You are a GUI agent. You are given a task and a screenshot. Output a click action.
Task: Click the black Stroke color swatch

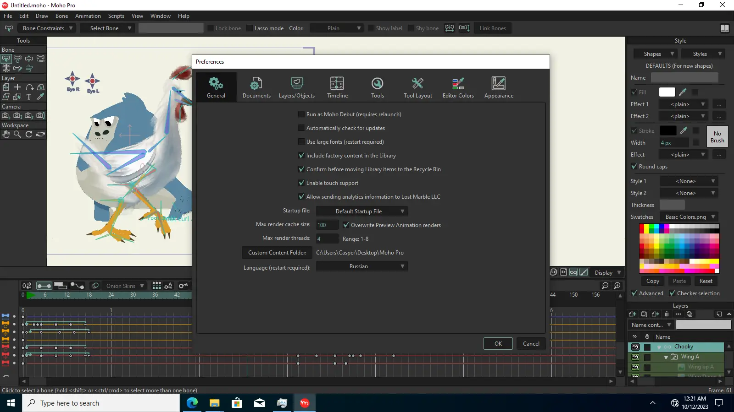tap(668, 130)
